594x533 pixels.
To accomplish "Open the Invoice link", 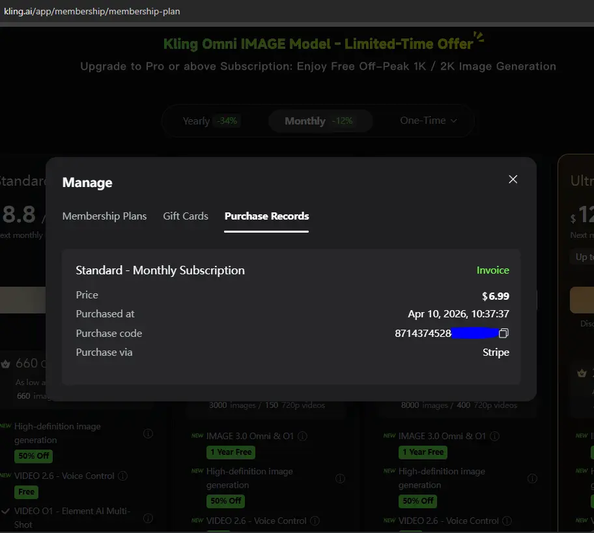I will [492, 270].
